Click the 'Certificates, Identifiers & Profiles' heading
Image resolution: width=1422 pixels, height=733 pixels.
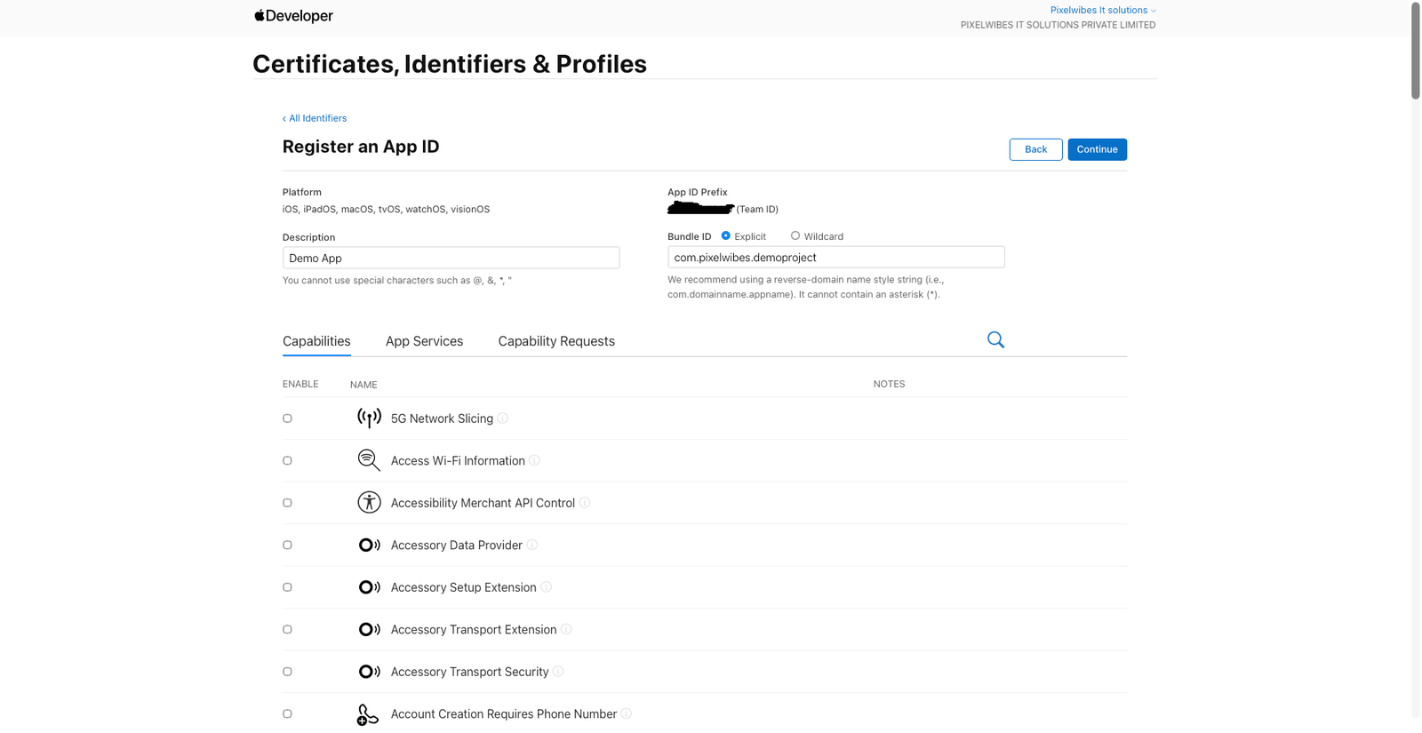coord(450,64)
